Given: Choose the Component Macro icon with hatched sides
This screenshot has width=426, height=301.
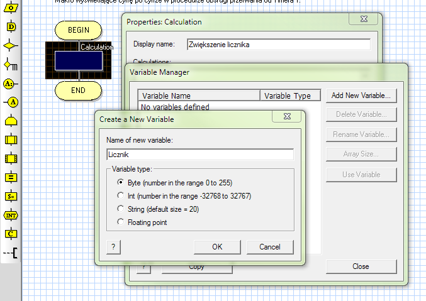Looking at the screenshot, I should coord(11,158).
